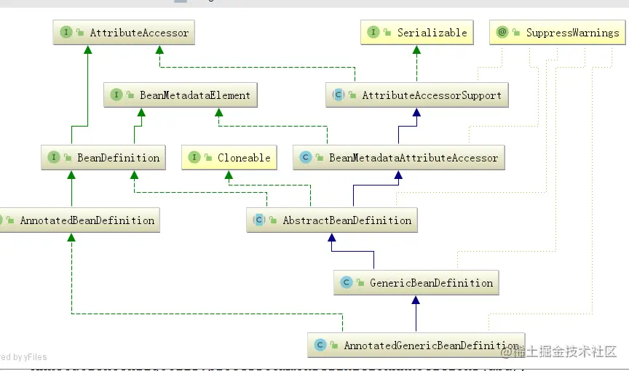The width and height of the screenshot is (629, 371).
Task: Click the visibility lock icon on AnnotatedBeanDefinition
Action: coord(10,220)
